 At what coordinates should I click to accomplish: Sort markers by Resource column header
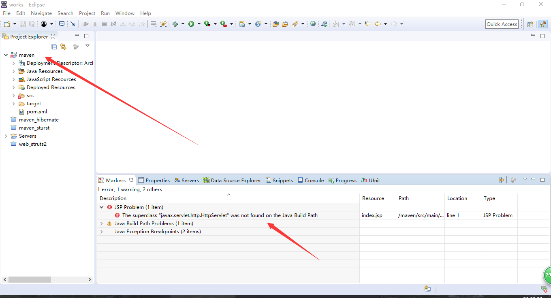click(378, 198)
